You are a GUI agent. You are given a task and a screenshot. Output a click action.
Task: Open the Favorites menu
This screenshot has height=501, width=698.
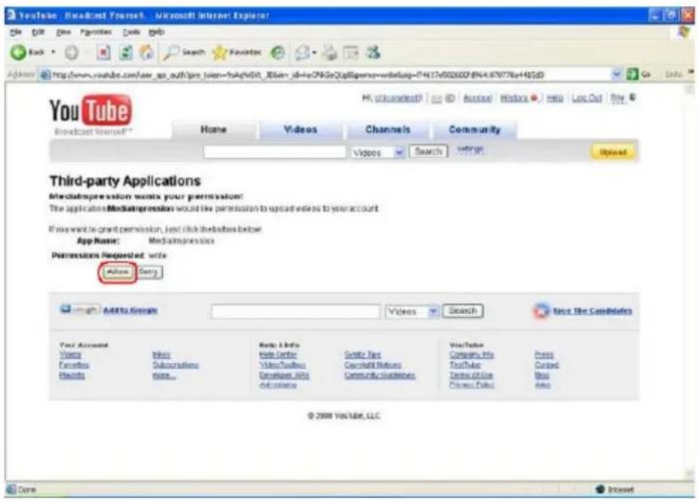(96, 32)
